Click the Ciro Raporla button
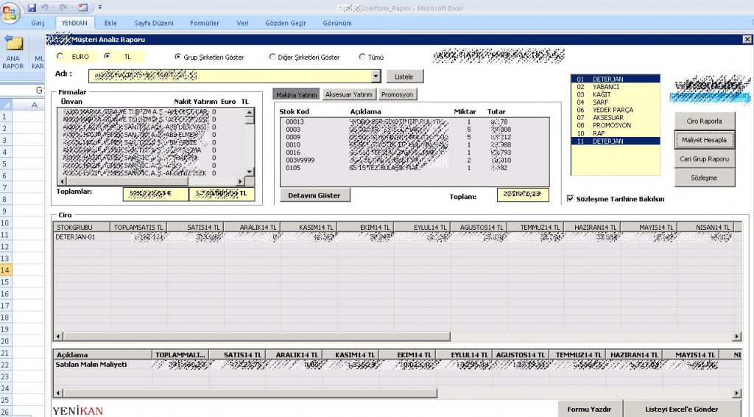This screenshot has height=417, width=754. (x=705, y=121)
